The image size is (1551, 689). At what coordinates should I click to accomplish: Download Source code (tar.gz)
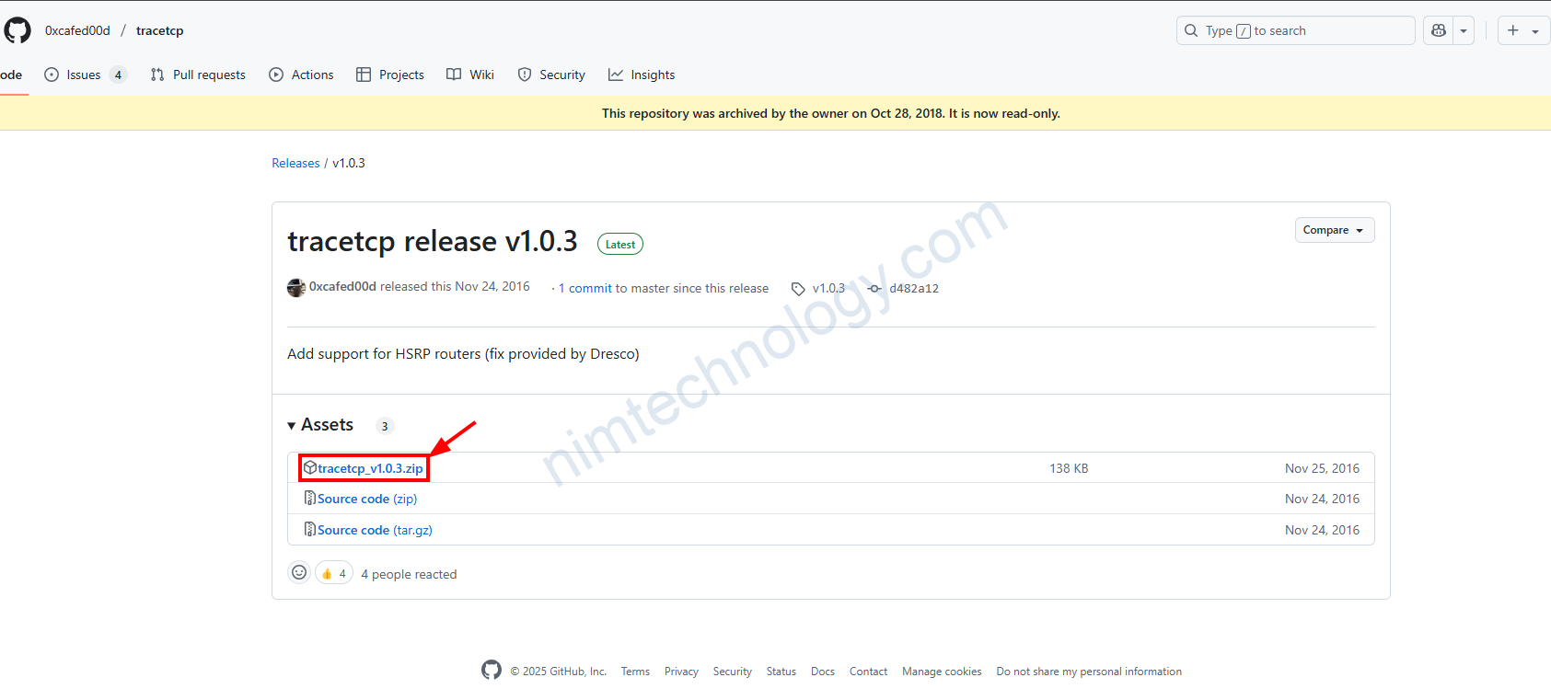click(x=375, y=530)
